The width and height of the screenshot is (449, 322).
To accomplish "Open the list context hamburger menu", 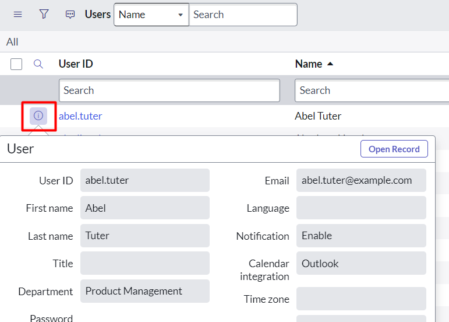I will [17, 15].
